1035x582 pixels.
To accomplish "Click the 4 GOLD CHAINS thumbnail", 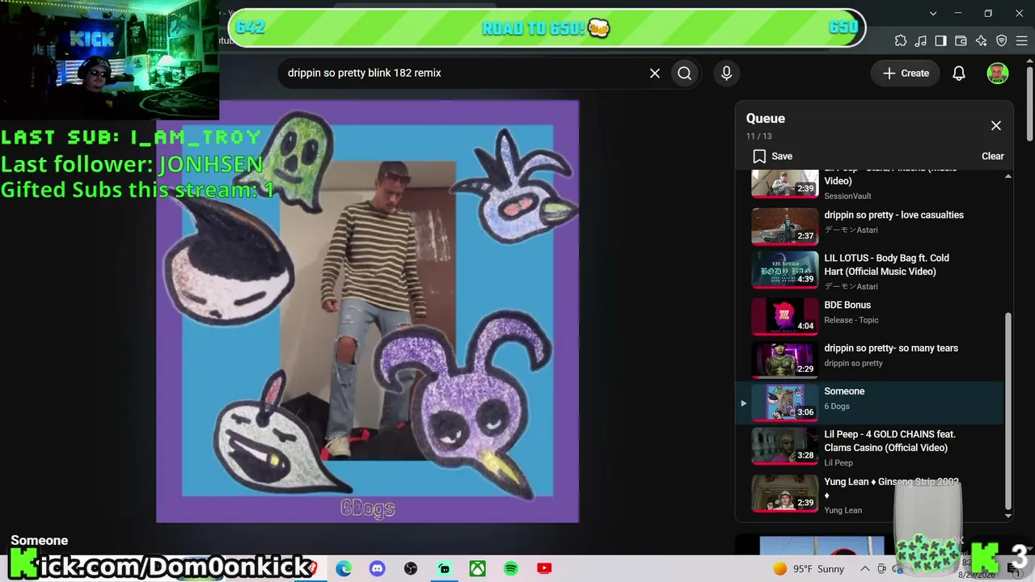I will 785,446.
